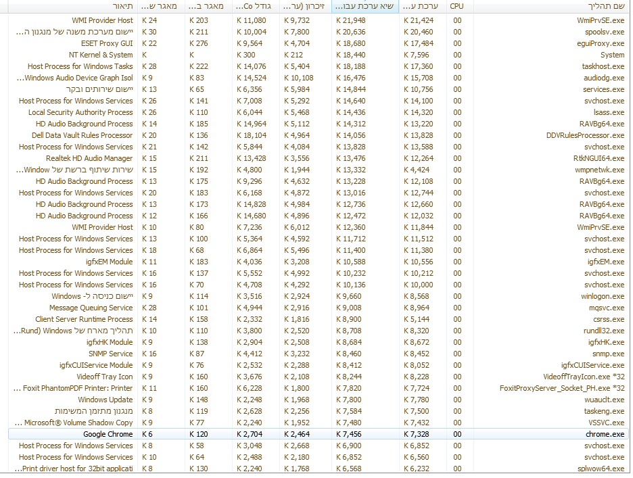The width and height of the screenshot is (633, 478).
Task: Select FoxitProxyServer_Socket_PH.exe *32
Action: click(x=562, y=388)
